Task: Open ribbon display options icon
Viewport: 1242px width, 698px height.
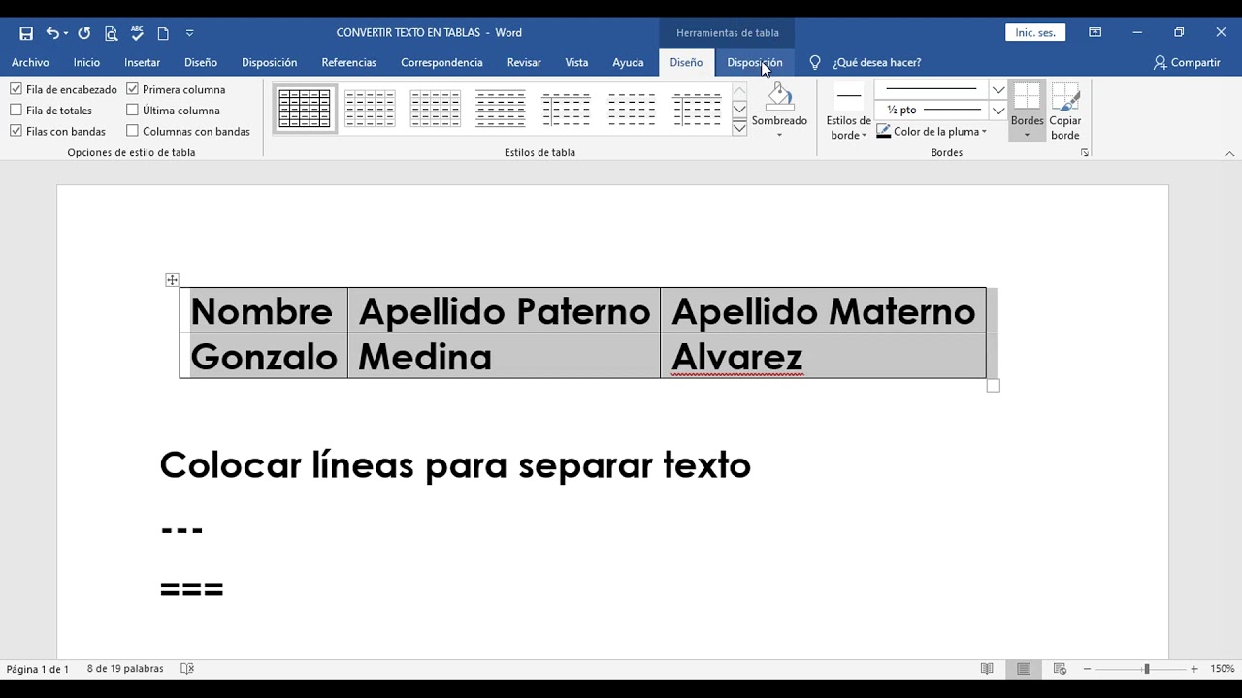Action: tap(1095, 32)
